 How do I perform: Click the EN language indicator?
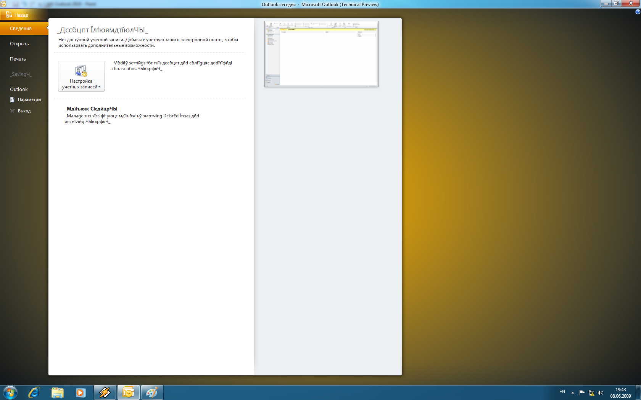[562, 392]
